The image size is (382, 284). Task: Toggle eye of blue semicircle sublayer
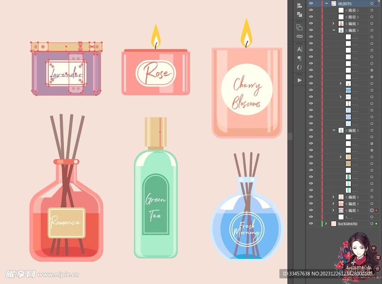[311, 90]
